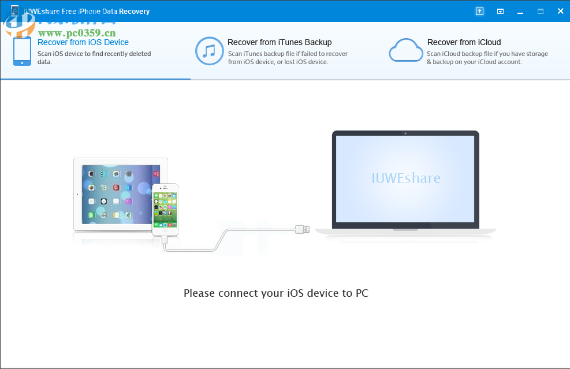Click the iTunes Backup music note icon
The width and height of the screenshot is (570, 369).
coord(209,51)
